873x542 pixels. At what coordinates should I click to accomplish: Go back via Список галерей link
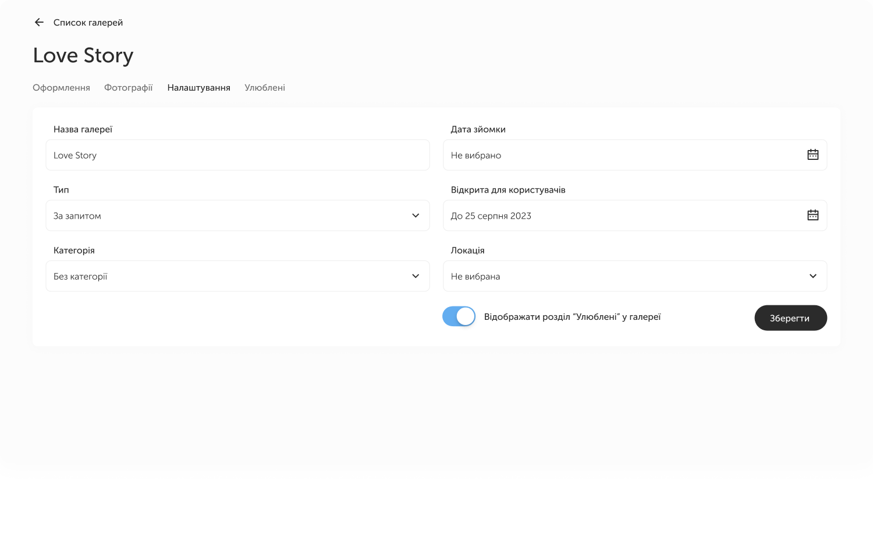click(x=88, y=23)
